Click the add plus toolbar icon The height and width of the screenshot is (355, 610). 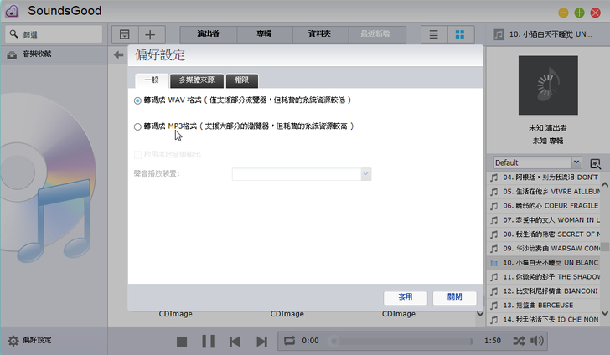[x=150, y=34]
